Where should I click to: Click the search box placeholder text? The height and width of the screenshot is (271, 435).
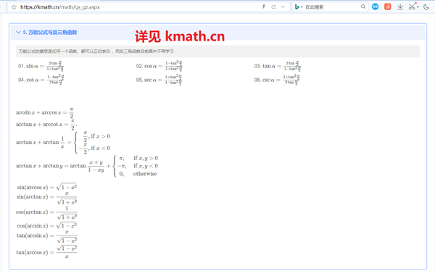pos(315,7)
